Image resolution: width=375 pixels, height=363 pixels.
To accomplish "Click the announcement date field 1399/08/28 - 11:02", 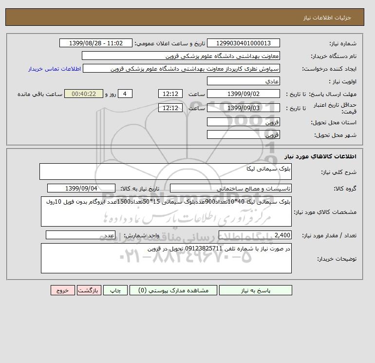I will point(95,43).
